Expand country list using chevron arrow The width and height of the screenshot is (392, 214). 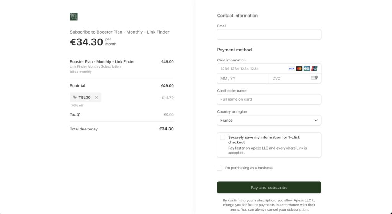[316, 120]
